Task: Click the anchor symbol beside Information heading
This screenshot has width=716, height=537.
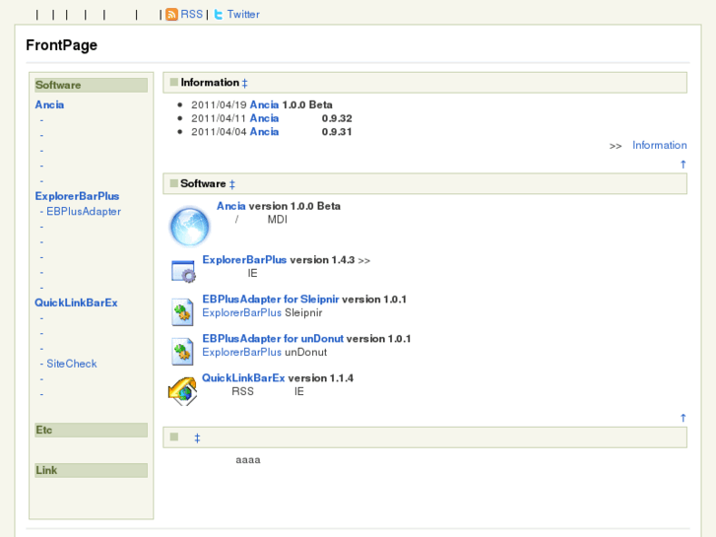Action: [x=245, y=83]
